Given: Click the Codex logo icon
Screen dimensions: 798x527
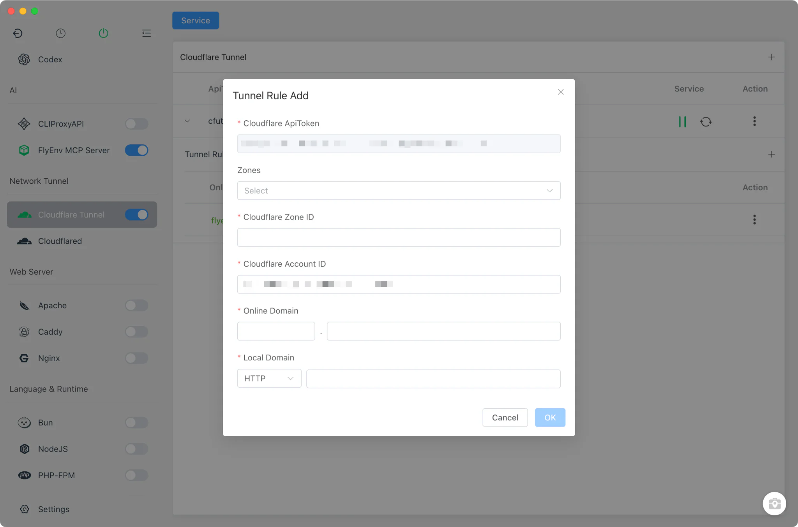Looking at the screenshot, I should point(24,60).
